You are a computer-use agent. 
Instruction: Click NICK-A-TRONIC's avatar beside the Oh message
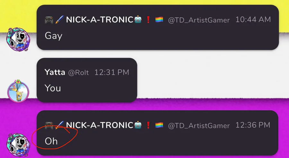(18, 145)
